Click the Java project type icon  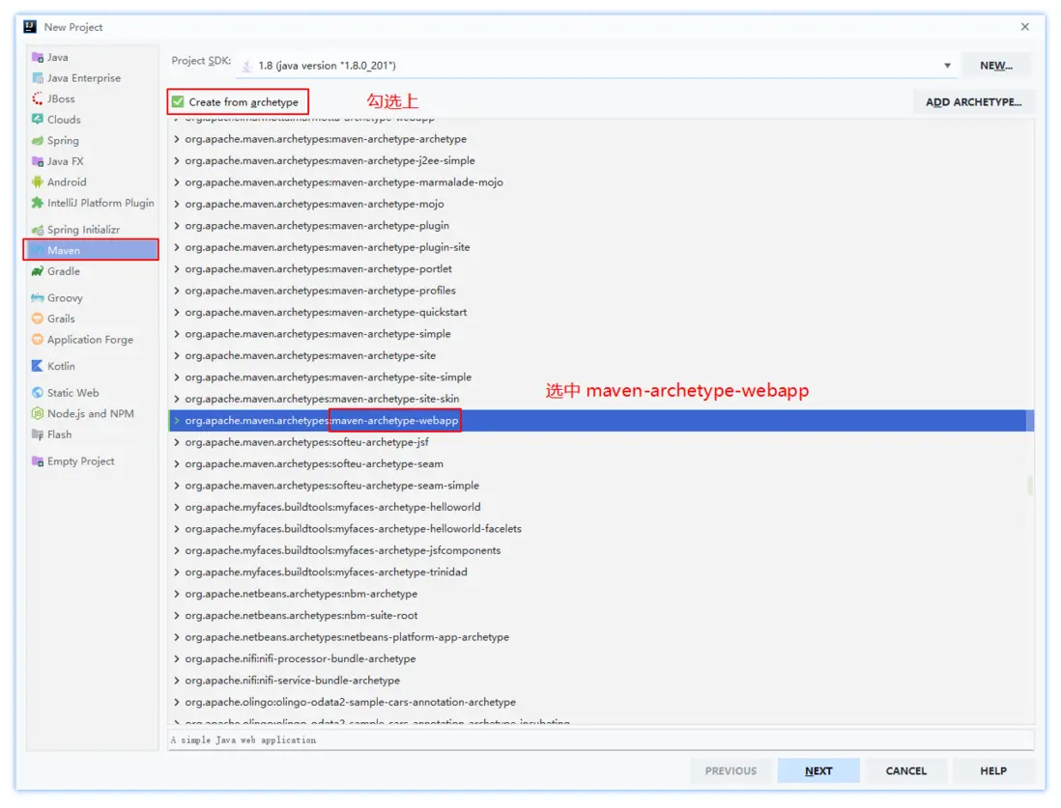coord(38,58)
